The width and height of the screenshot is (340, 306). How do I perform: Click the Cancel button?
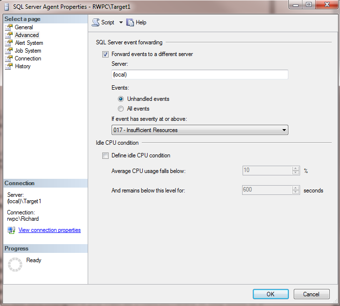pyautogui.click(x=311, y=294)
